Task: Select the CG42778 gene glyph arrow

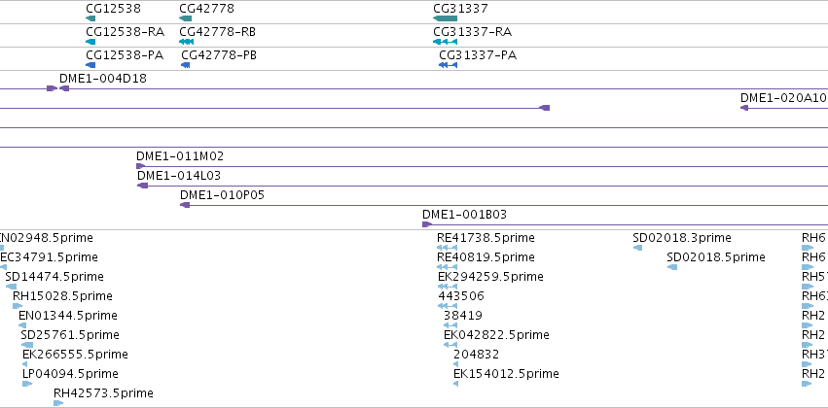Action: 185,18
